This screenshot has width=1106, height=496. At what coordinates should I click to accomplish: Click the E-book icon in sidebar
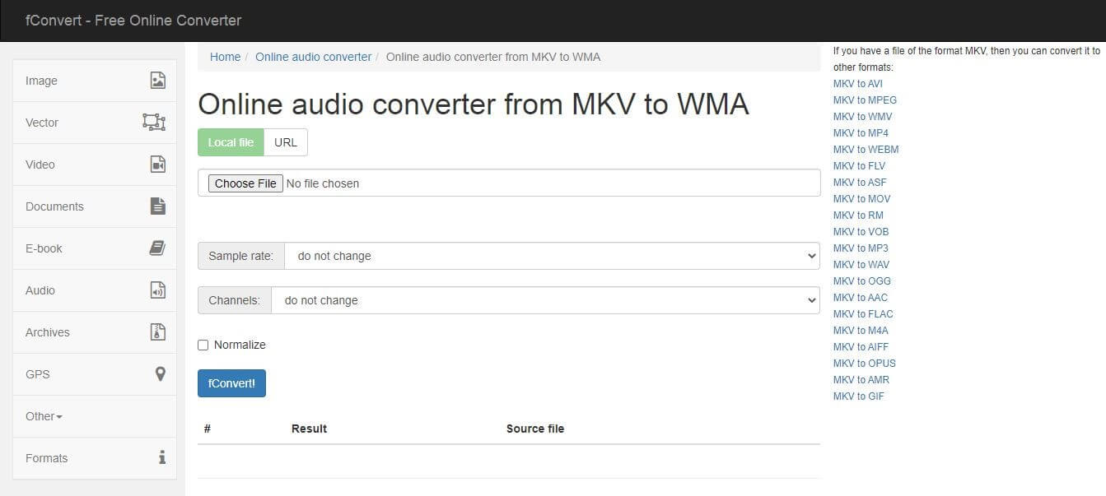pos(157,248)
